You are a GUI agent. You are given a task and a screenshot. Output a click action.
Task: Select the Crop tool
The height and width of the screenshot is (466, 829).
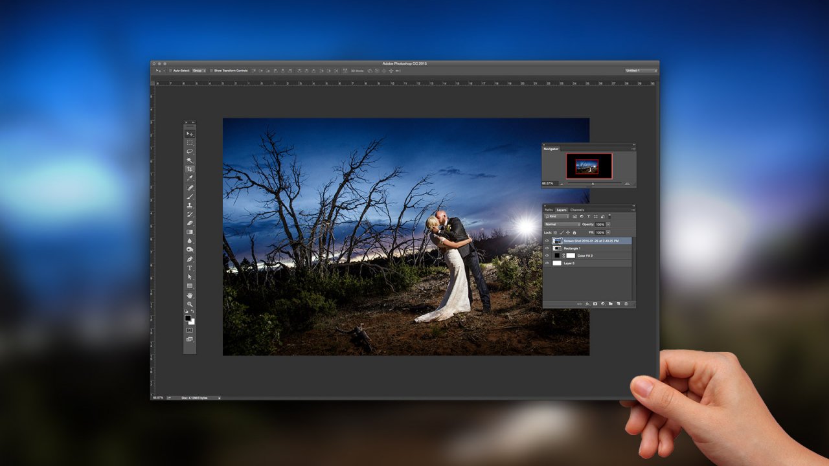(x=190, y=170)
